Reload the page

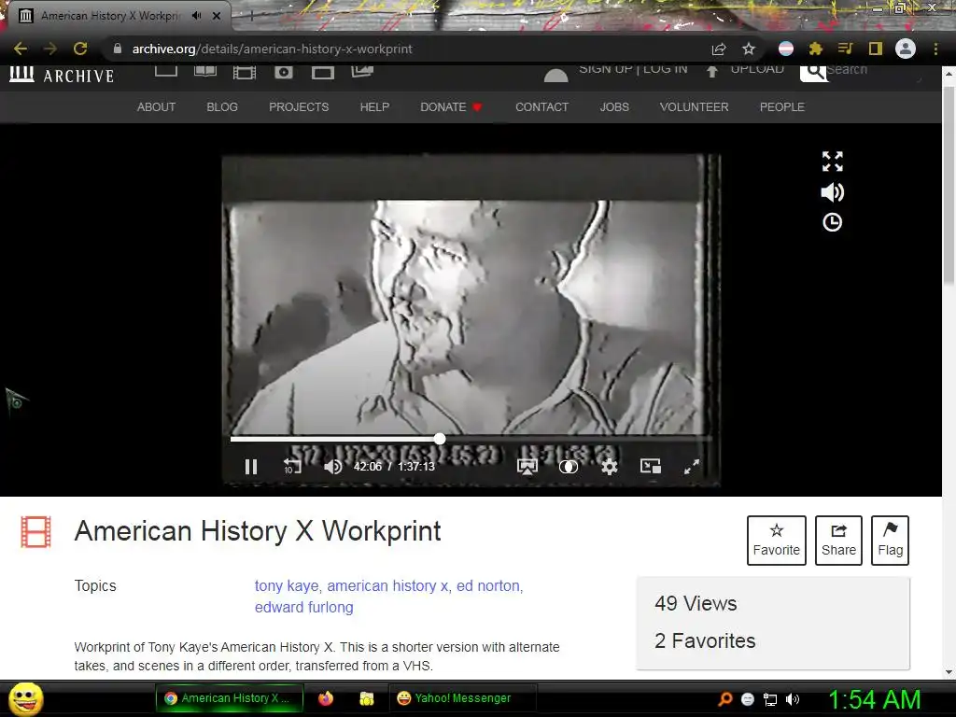(x=80, y=49)
